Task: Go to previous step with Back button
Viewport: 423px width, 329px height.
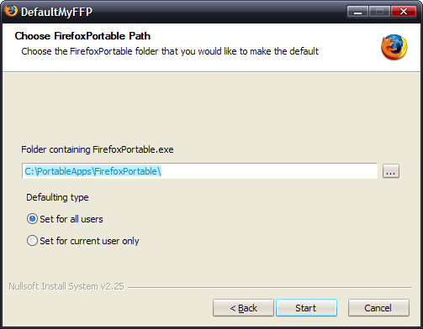Action: (243, 308)
